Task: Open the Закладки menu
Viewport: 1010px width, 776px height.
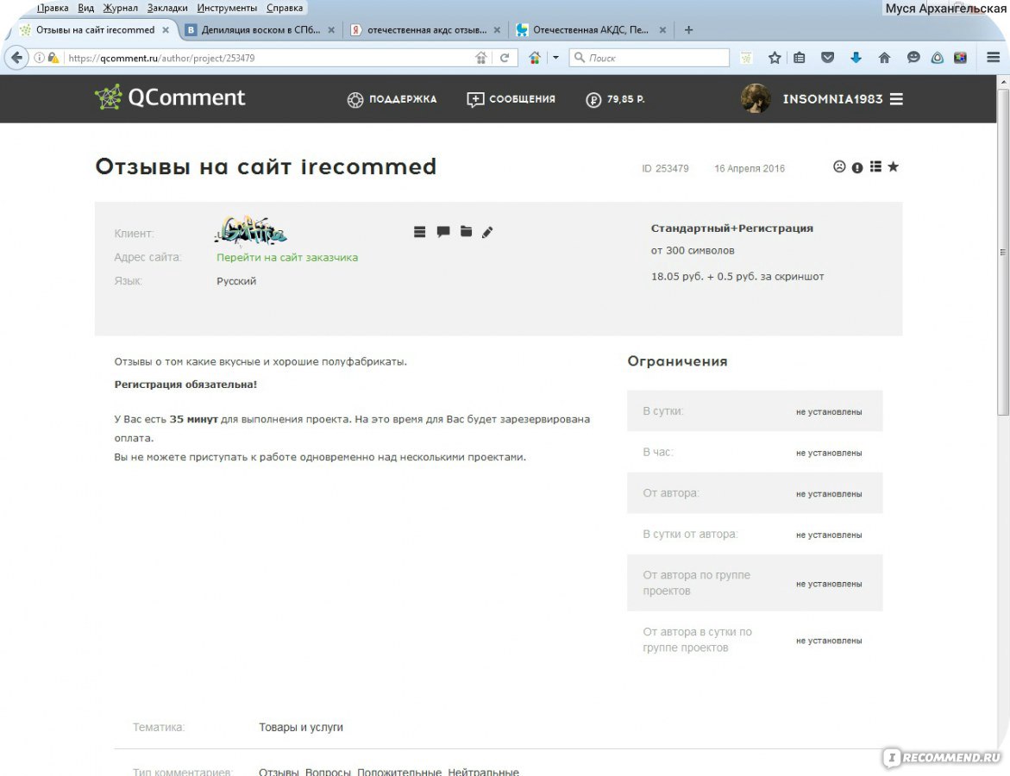Action: (166, 8)
